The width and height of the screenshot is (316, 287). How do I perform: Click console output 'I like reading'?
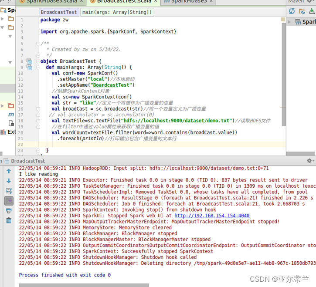pyautogui.click(x=38, y=174)
